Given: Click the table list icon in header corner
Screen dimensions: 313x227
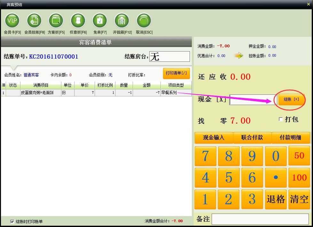Looking at the screenshot, I should coord(4,85).
